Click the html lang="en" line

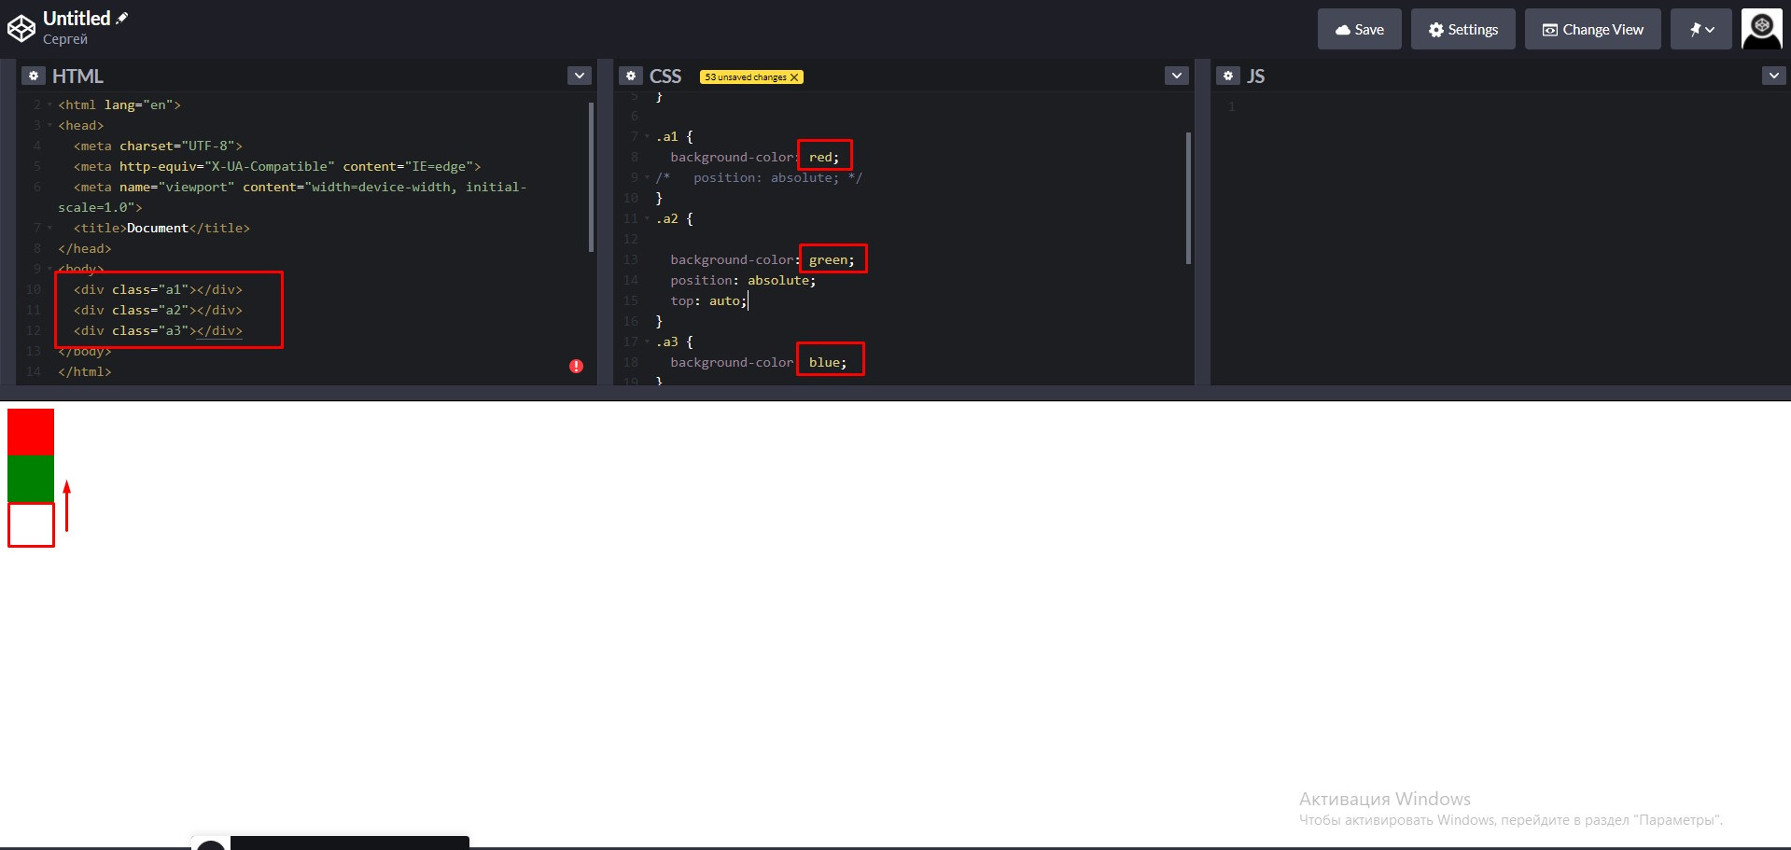coord(119,105)
